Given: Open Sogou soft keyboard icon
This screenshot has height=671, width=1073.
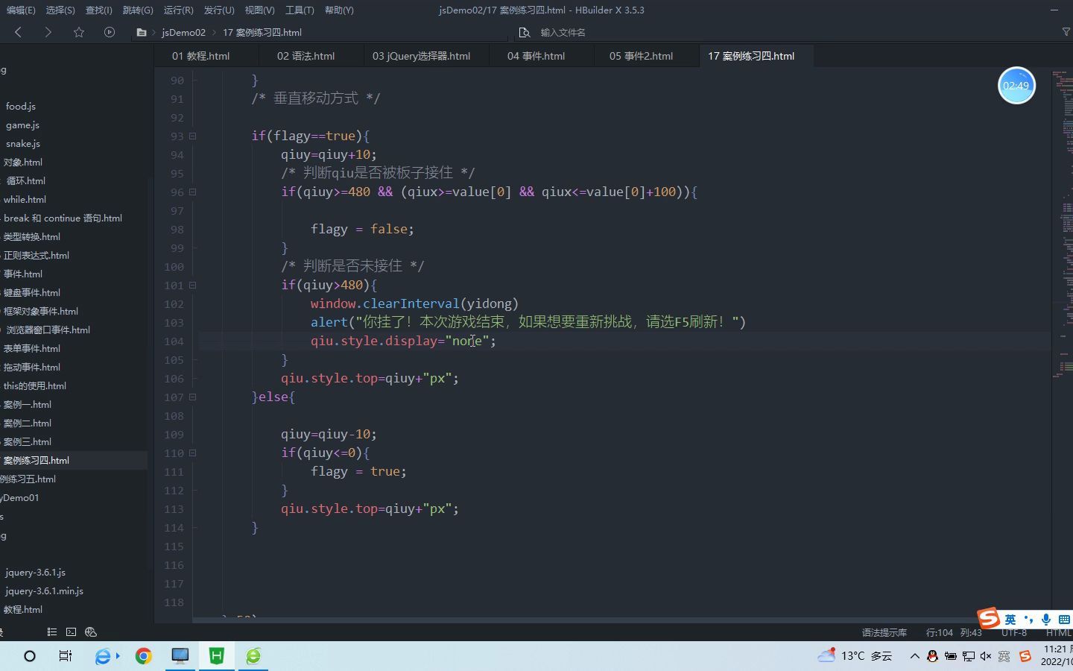Looking at the screenshot, I should pos(1064,620).
